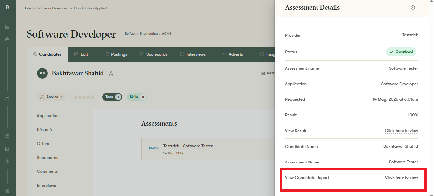Click the ACME company label
This screenshot has height=196, width=434.
(167, 34)
